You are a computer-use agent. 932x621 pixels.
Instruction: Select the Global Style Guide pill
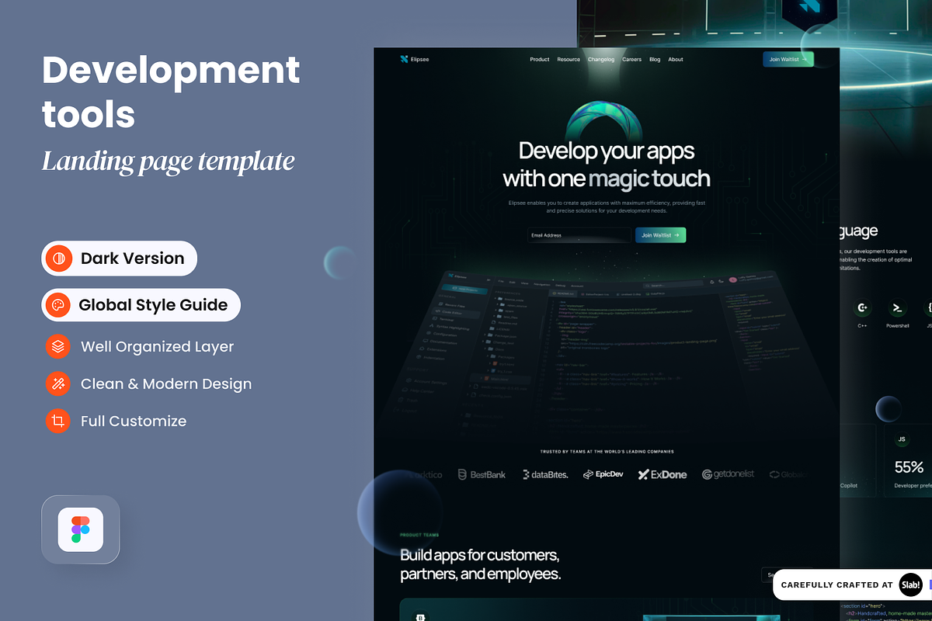point(141,305)
